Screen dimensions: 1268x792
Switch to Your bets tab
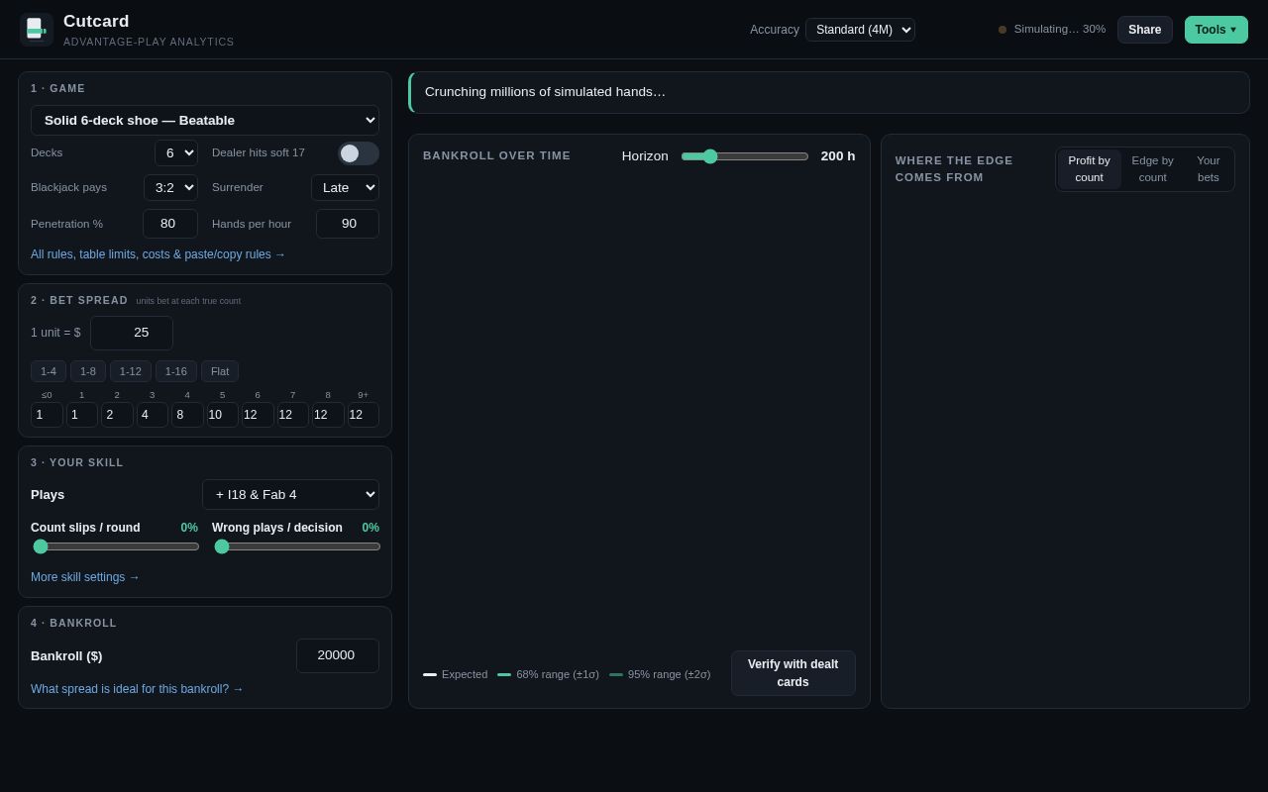coord(1209,169)
